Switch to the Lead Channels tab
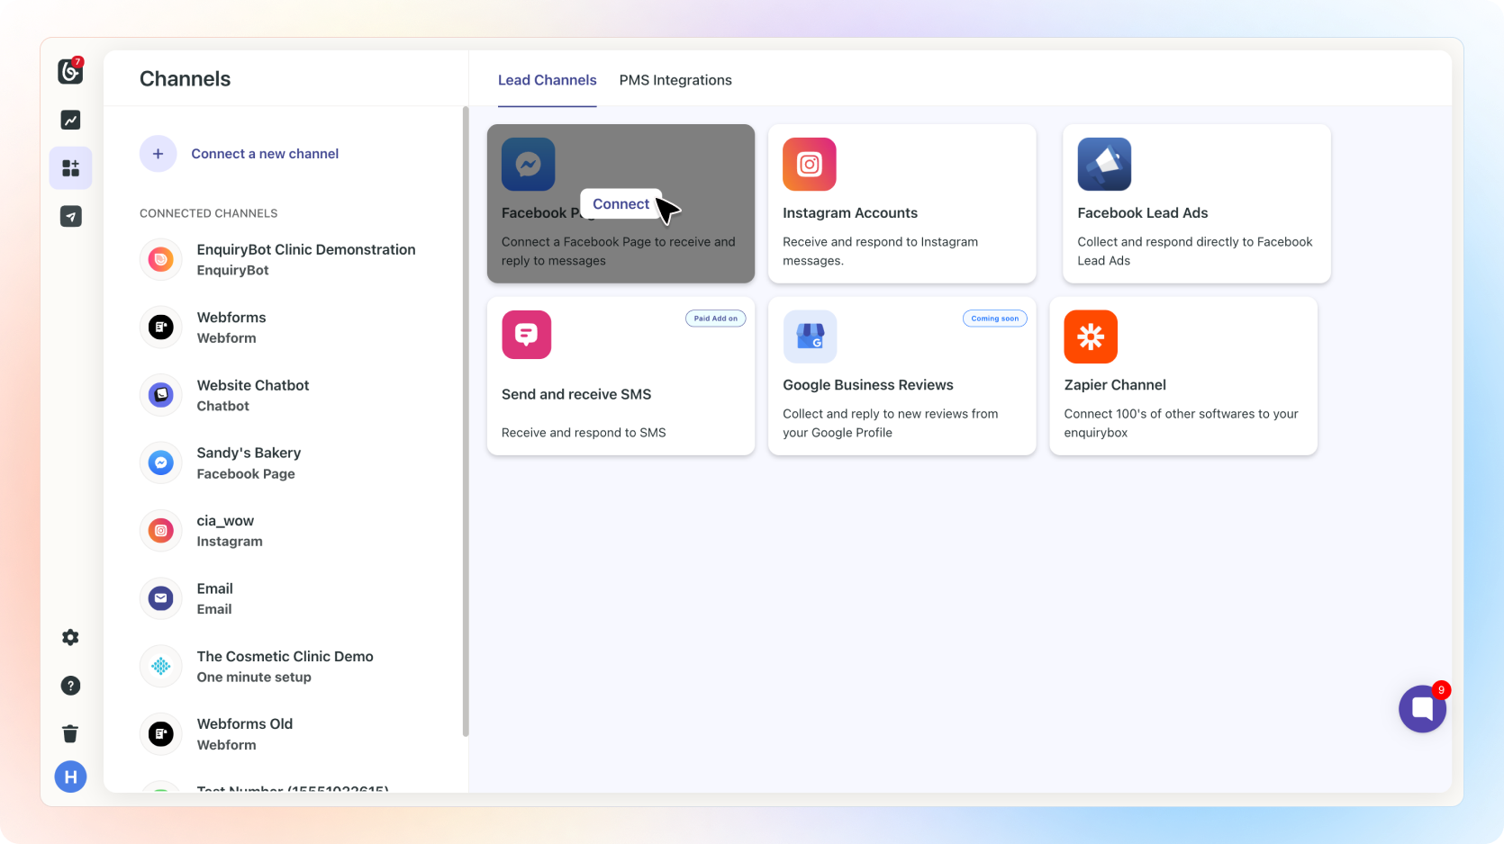1504x844 pixels. click(548, 80)
